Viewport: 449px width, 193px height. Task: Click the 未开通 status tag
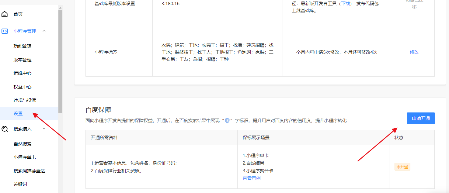point(402,167)
